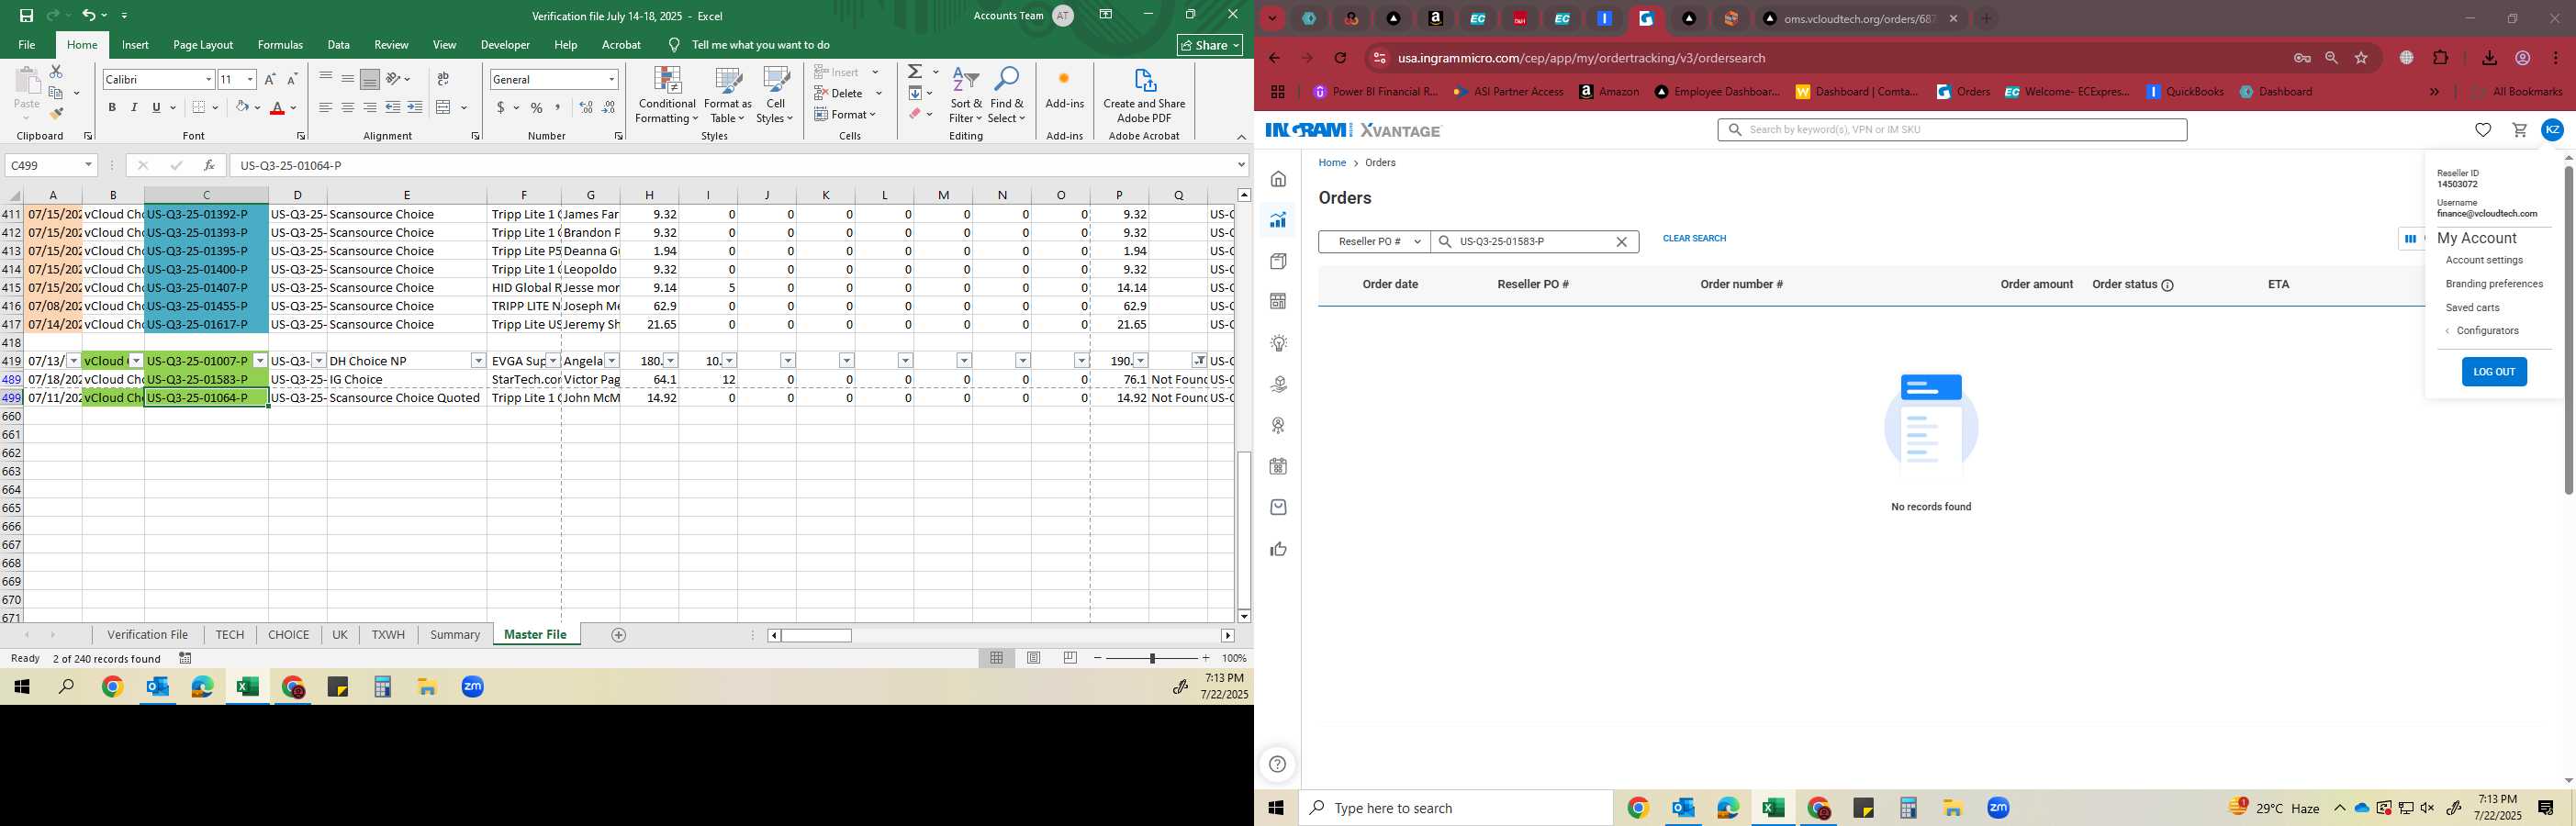Open the Font name Calibri dropdown

pyautogui.click(x=208, y=79)
